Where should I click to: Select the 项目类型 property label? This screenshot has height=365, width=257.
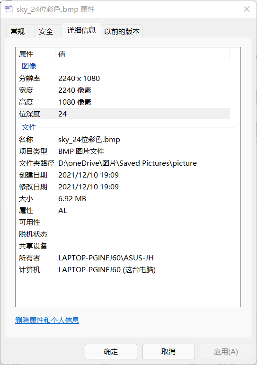[x=33, y=151]
